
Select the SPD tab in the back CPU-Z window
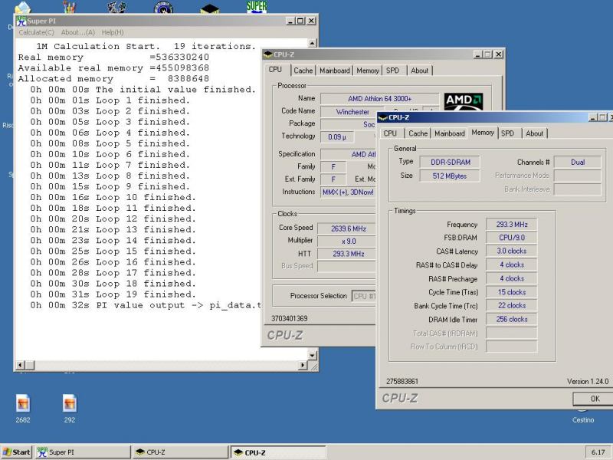[393, 71]
